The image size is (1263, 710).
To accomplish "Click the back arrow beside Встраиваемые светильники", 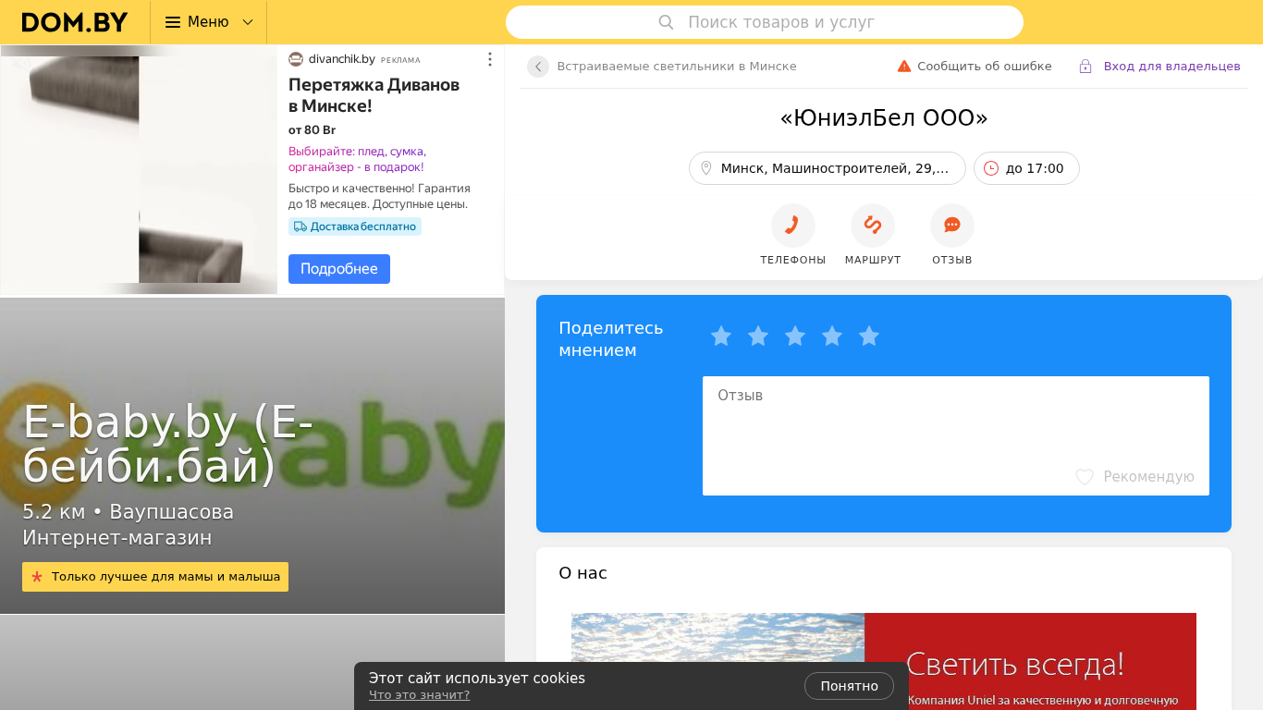I will click(x=537, y=67).
